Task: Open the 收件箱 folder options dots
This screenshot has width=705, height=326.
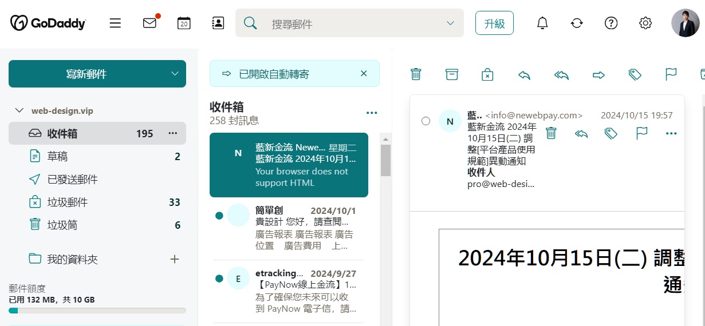Action: pyautogui.click(x=172, y=133)
